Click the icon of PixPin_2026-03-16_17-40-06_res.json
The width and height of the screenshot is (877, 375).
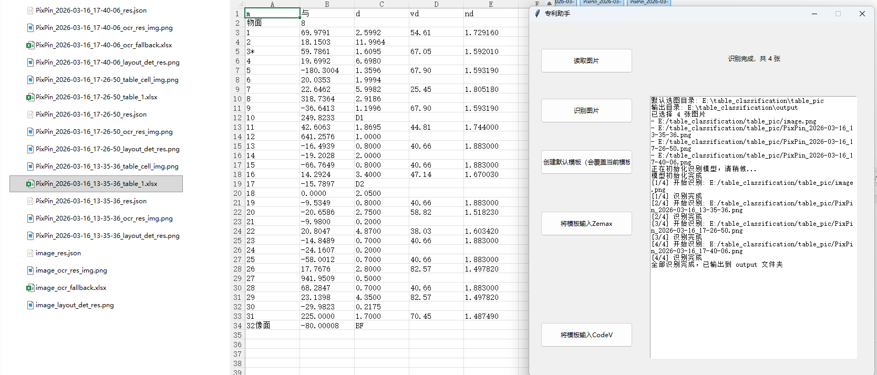(x=30, y=11)
